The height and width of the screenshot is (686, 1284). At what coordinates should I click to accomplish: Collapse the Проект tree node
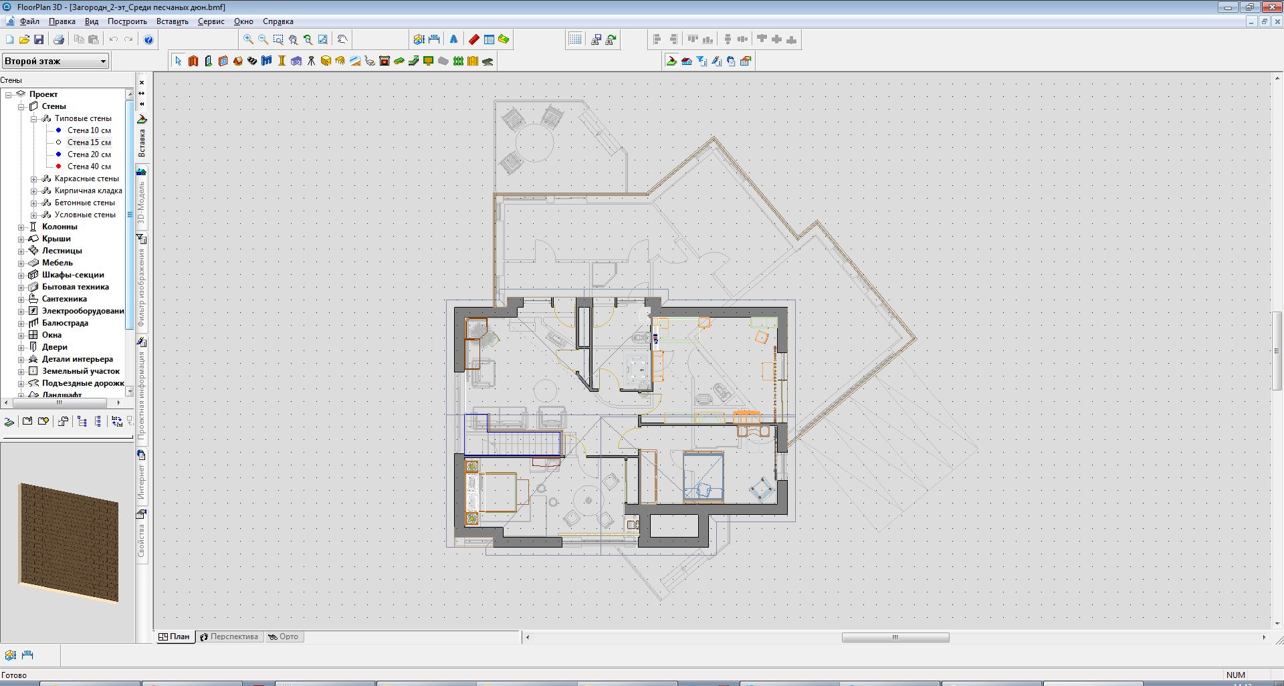click(x=9, y=94)
